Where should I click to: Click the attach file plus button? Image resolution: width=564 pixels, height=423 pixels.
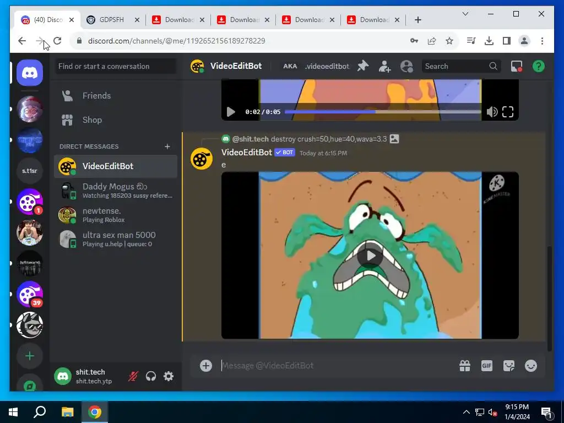point(206,366)
